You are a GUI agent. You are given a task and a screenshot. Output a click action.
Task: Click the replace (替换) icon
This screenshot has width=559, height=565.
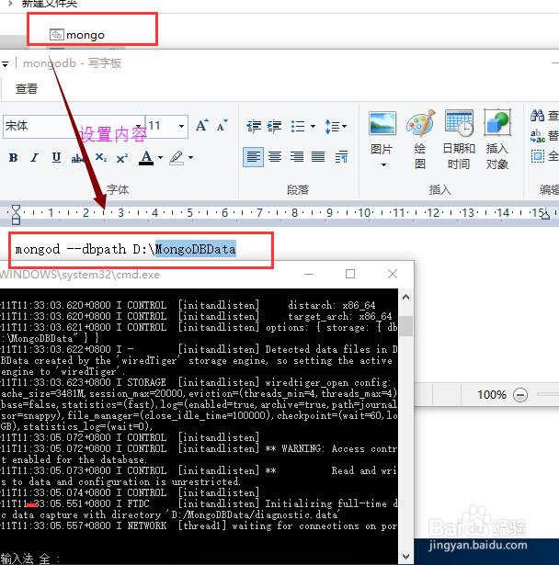point(537,136)
